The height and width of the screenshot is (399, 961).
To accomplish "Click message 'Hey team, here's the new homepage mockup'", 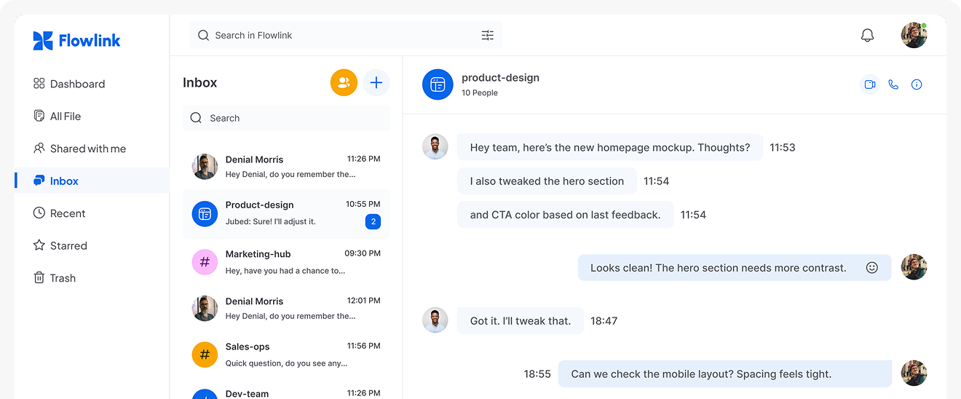I will [610, 147].
